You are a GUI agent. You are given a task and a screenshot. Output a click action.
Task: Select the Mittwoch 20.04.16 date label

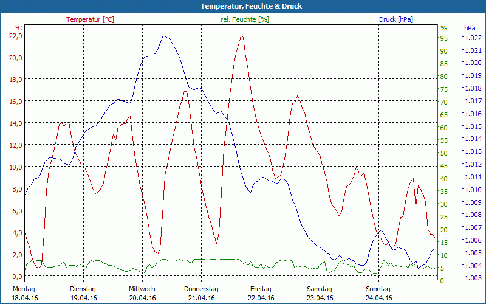click(142, 293)
